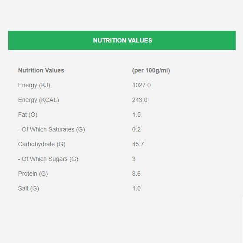Click the 243.0 kcal value

(x=140, y=100)
